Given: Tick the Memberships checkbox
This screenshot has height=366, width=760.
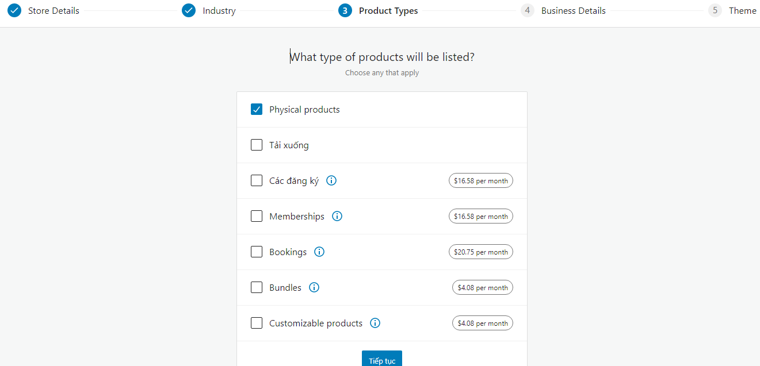Looking at the screenshot, I should (257, 216).
